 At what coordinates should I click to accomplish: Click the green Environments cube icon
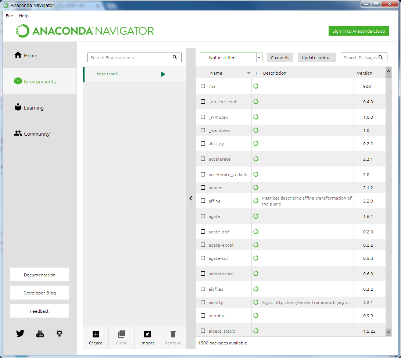[18, 81]
